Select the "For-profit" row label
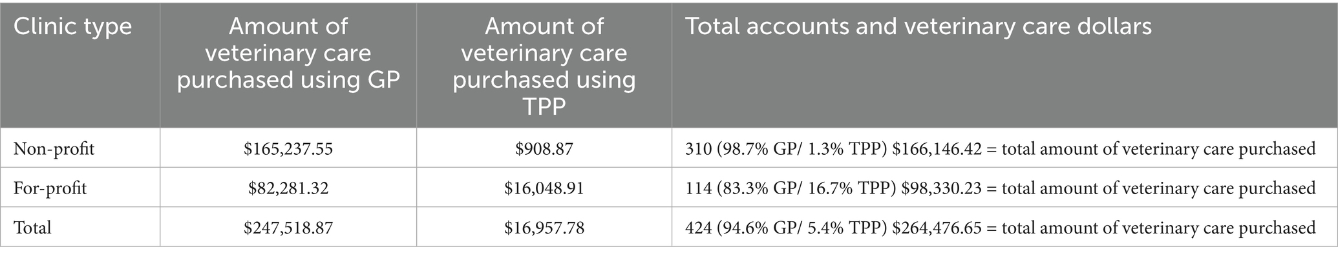Image resolution: width=1338 pixels, height=258 pixels. 50,188
